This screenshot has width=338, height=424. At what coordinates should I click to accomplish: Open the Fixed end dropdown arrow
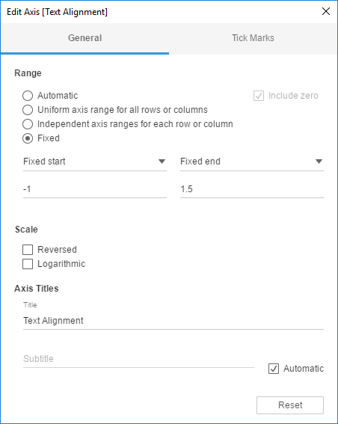(319, 162)
